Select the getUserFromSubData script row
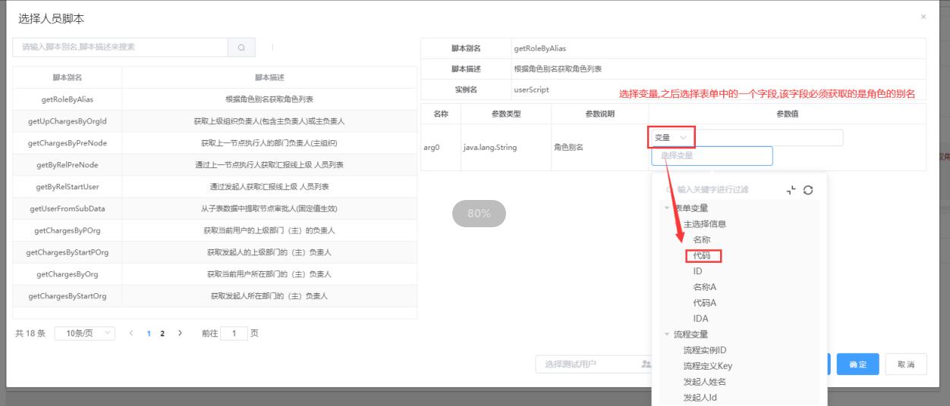Viewport: 950px width, 406px height. (215, 208)
